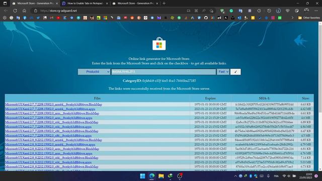This screenshot has width=322, height=181.
Task: Open the settings gear bookmark in favorites bar
Action: pos(5,18)
